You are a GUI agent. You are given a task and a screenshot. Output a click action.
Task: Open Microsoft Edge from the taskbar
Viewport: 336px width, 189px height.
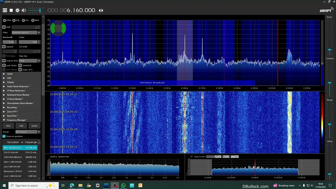click(x=72, y=186)
